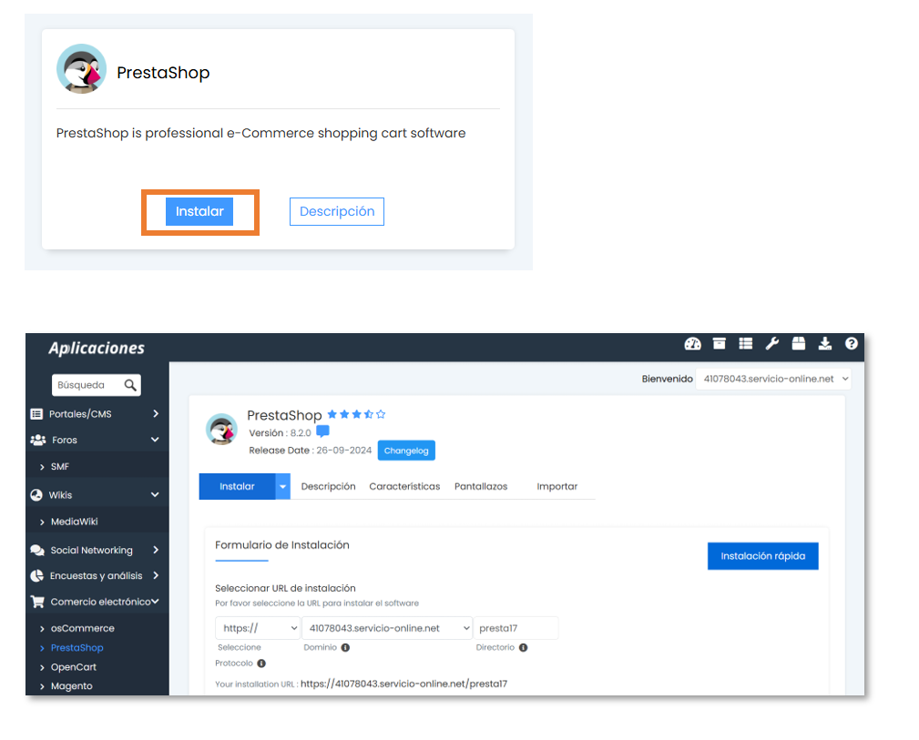
Task: Expand the Social Networking chevron
Action: [156, 550]
